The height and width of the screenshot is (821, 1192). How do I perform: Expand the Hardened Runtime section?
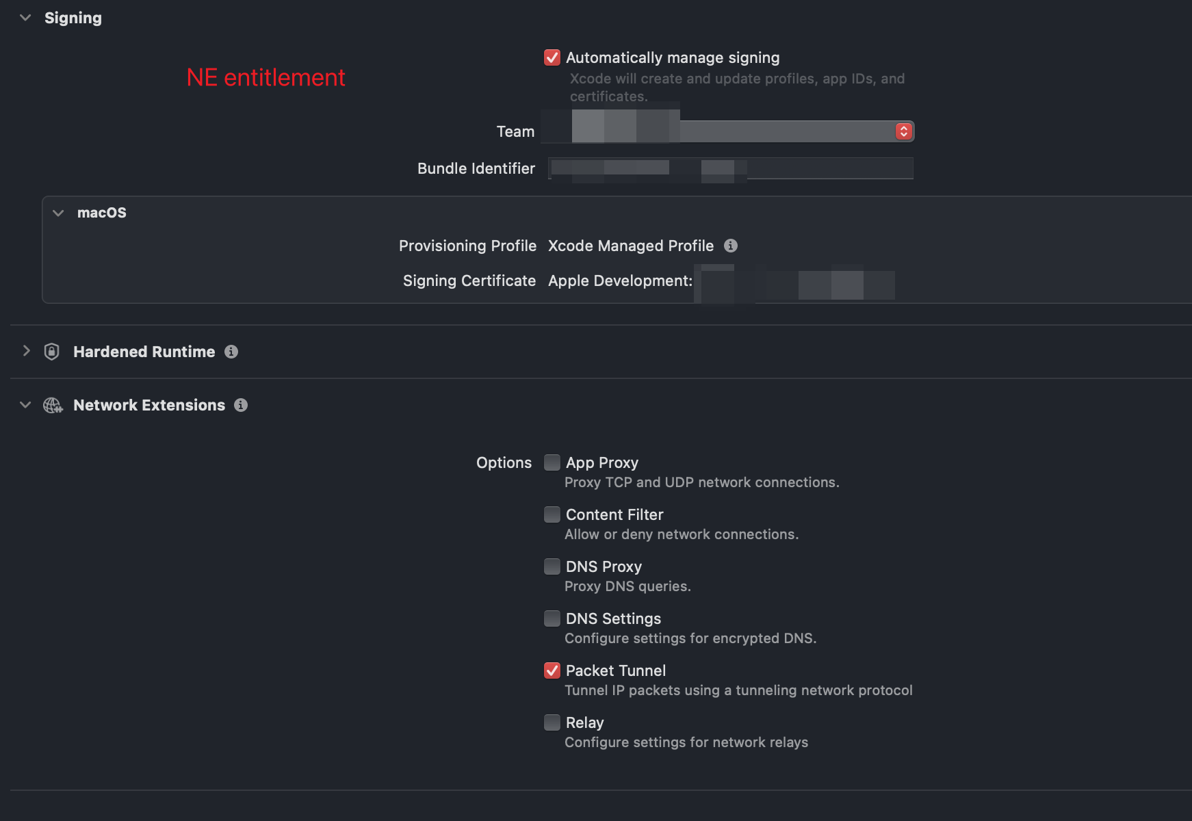point(26,351)
